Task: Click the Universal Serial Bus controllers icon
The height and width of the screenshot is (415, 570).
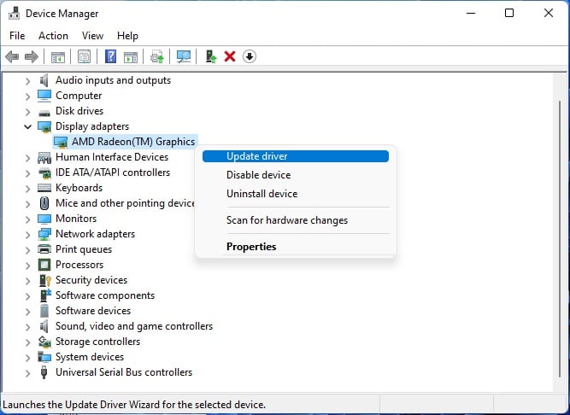Action: [44, 372]
